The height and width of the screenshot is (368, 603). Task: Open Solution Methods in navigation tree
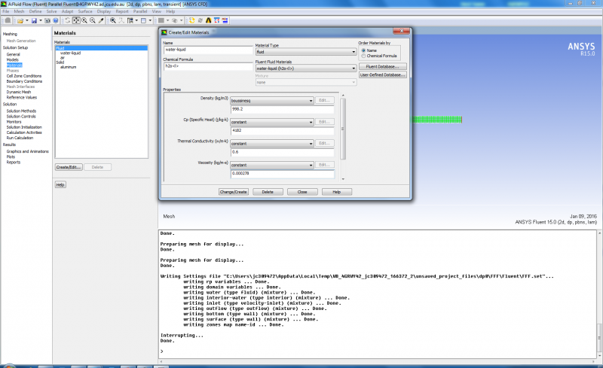[x=21, y=111]
